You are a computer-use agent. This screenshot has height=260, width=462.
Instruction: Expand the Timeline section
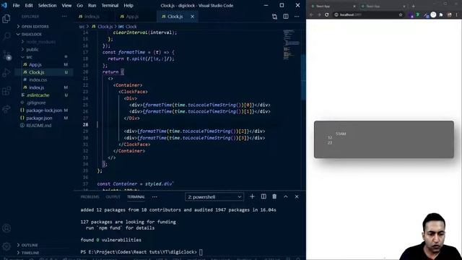(30, 253)
